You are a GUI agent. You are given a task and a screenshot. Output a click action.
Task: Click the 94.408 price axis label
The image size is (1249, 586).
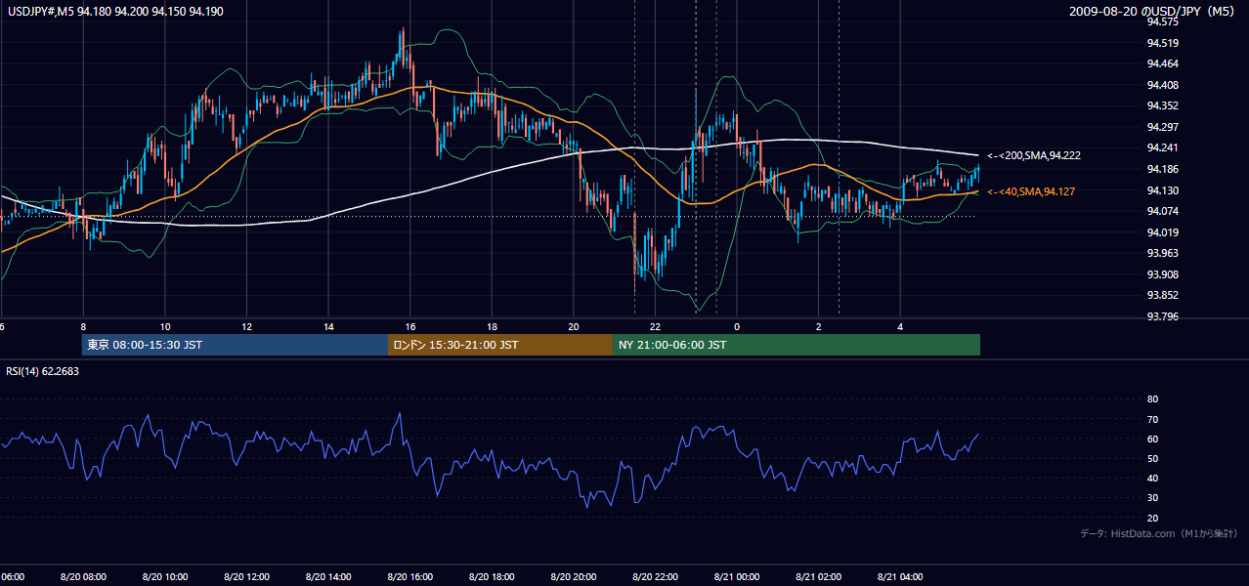(1161, 85)
